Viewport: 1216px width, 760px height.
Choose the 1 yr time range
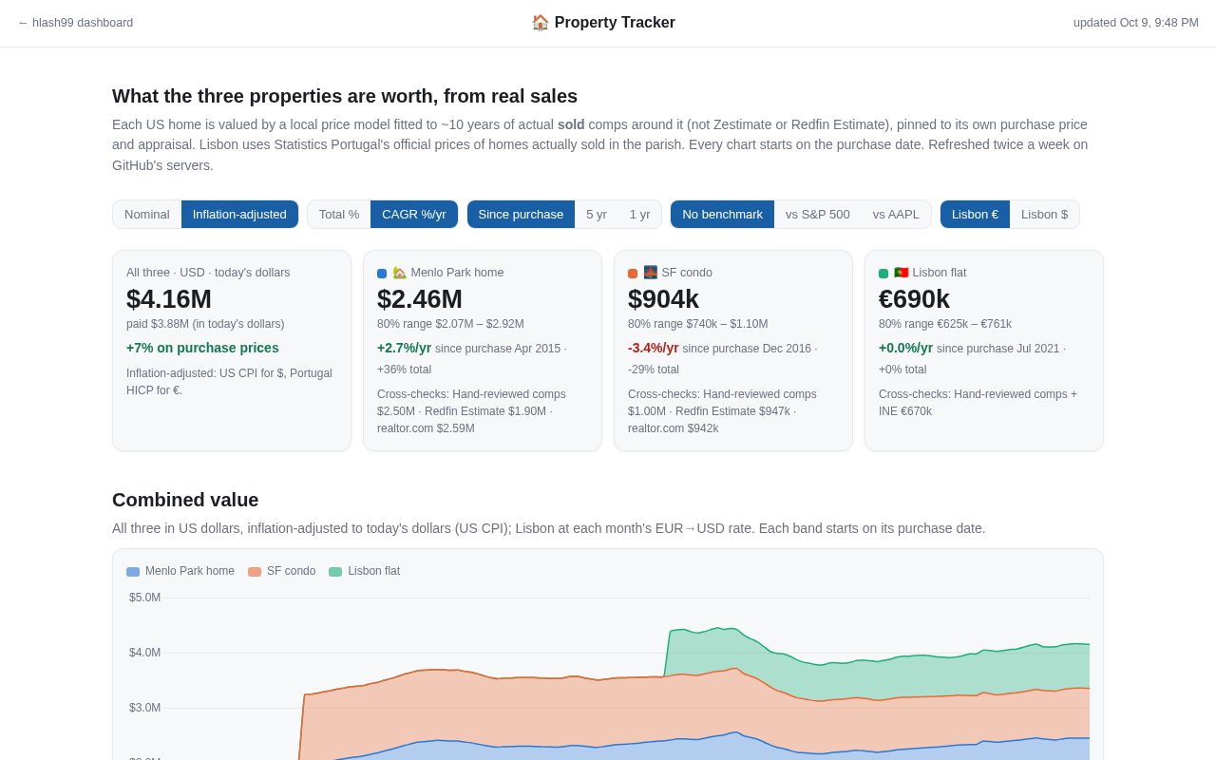tap(639, 214)
